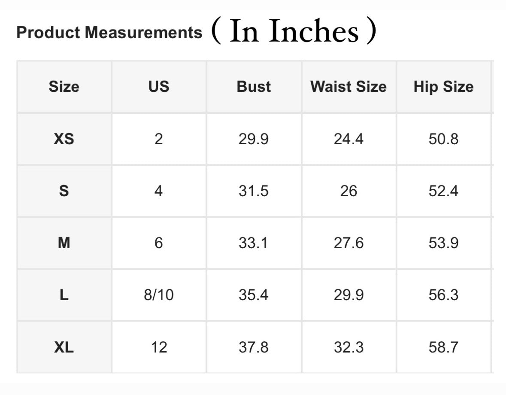This screenshot has height=395, width=506.
Task: Click the L hip value 56.3
Action: [443, 295]
